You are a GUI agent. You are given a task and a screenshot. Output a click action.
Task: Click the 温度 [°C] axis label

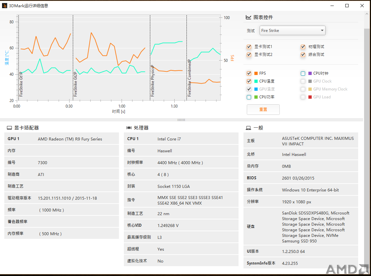click(7, 58)
